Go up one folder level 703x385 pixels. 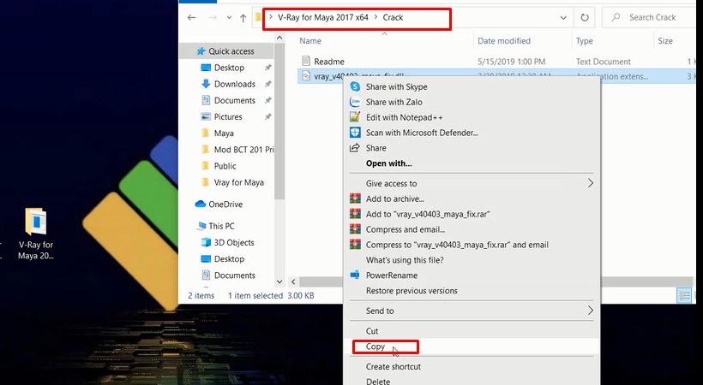tap(243, 18)
